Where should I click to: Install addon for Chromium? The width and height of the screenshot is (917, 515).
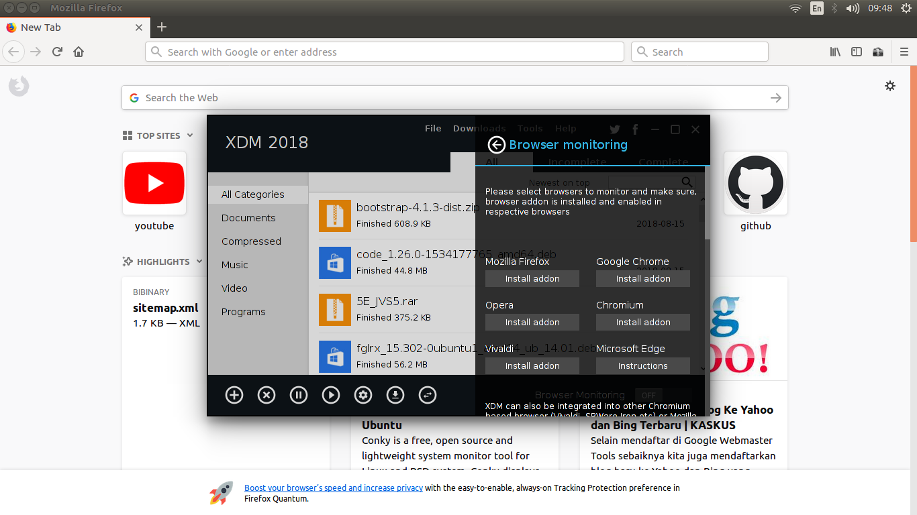pos(643,322)
